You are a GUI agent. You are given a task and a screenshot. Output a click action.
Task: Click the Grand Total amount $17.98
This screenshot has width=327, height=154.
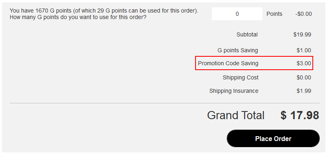pyautogui.click(x=299, y=115)
